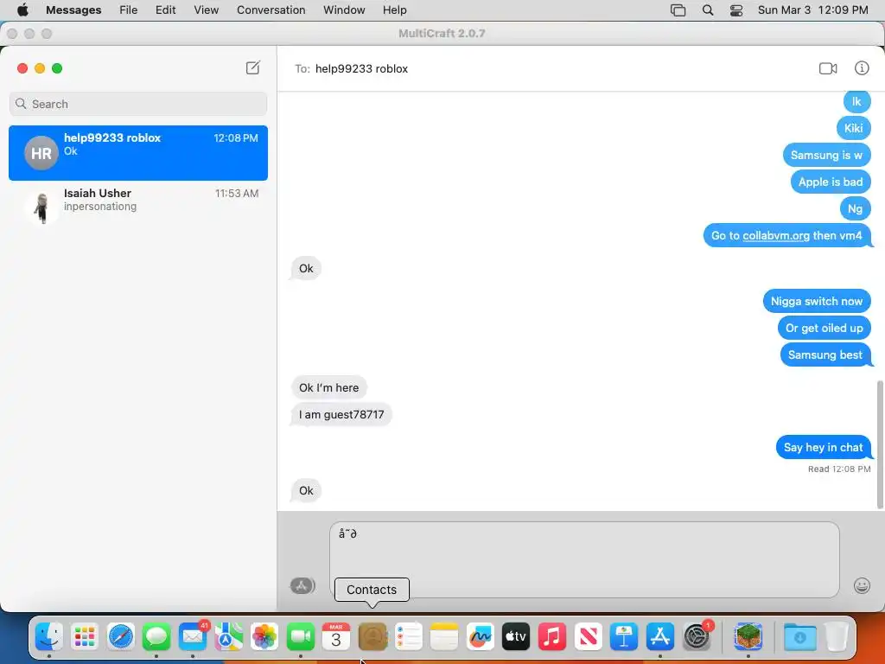Image resolution: width=885 pixels, height=664 pixels.
Task: Open Reminders from the Dock
Action: point(409,637)
